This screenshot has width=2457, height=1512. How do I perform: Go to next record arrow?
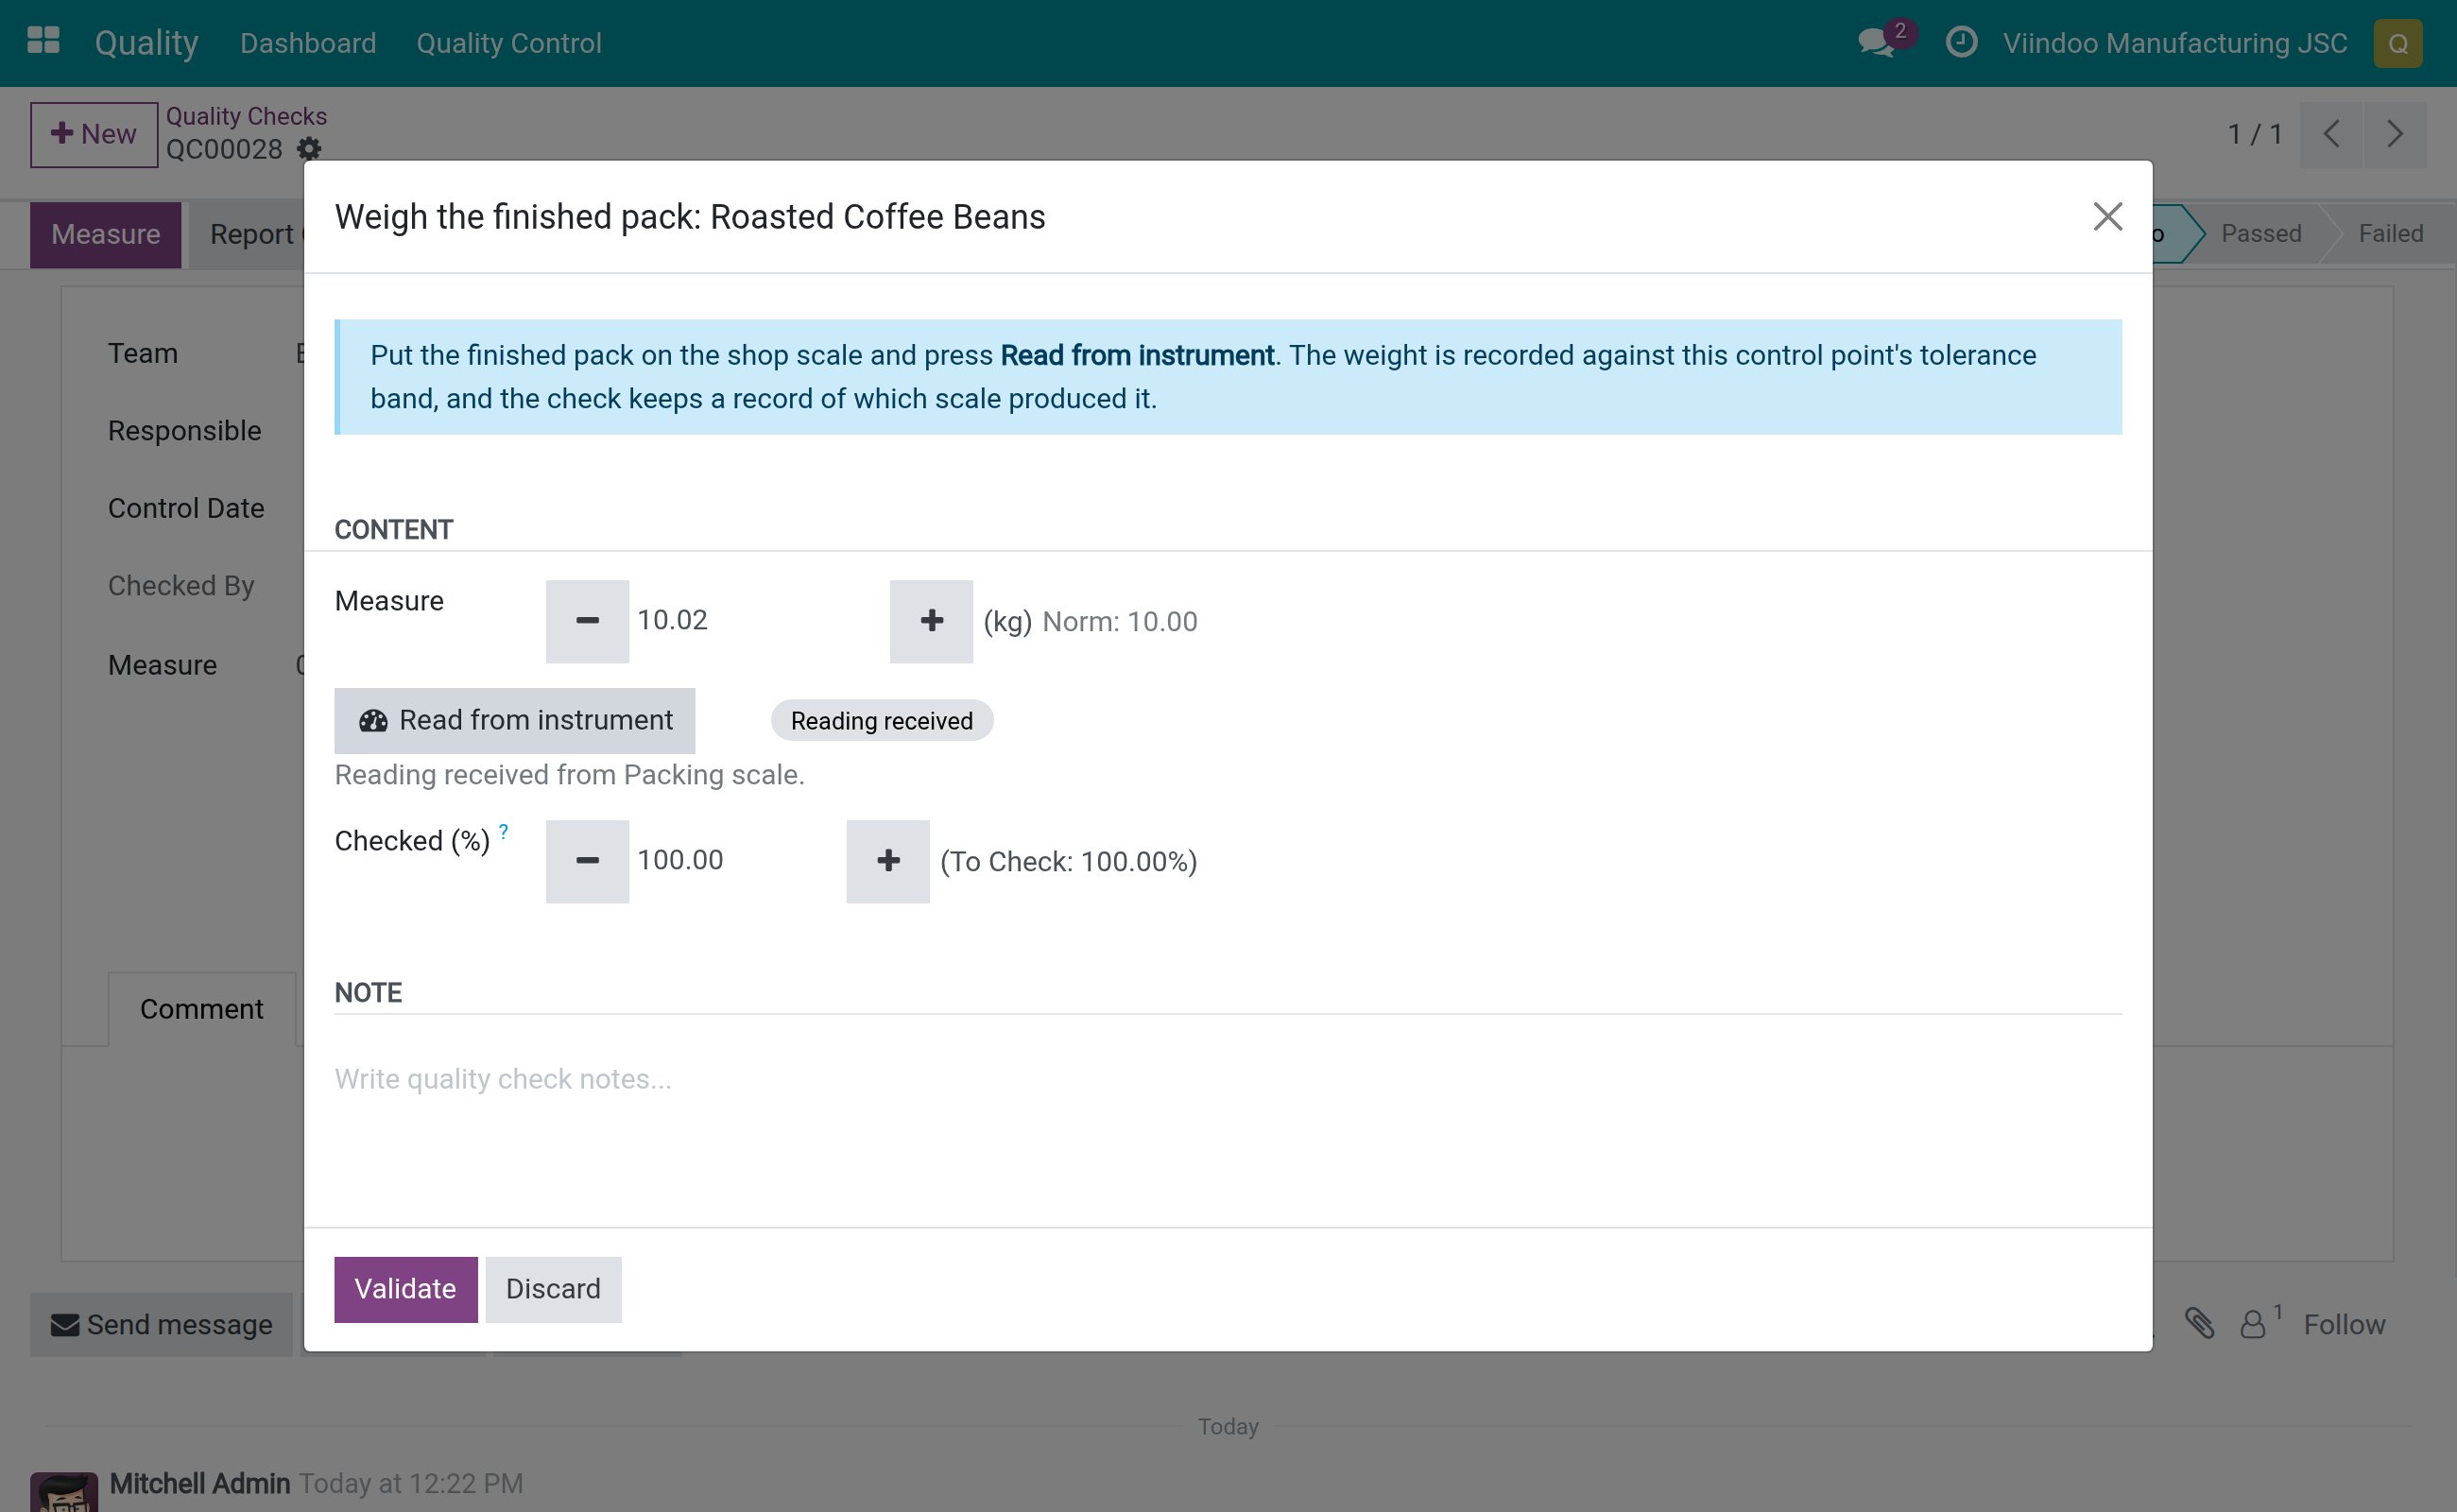pyautogui.click(x=2394, y=134)
